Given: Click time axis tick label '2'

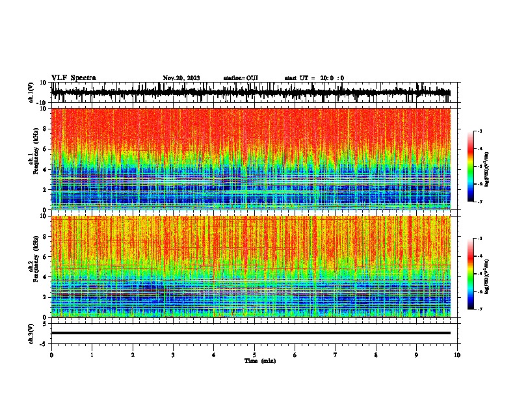Looking at the screenshot, I should (x=133, y=355).
